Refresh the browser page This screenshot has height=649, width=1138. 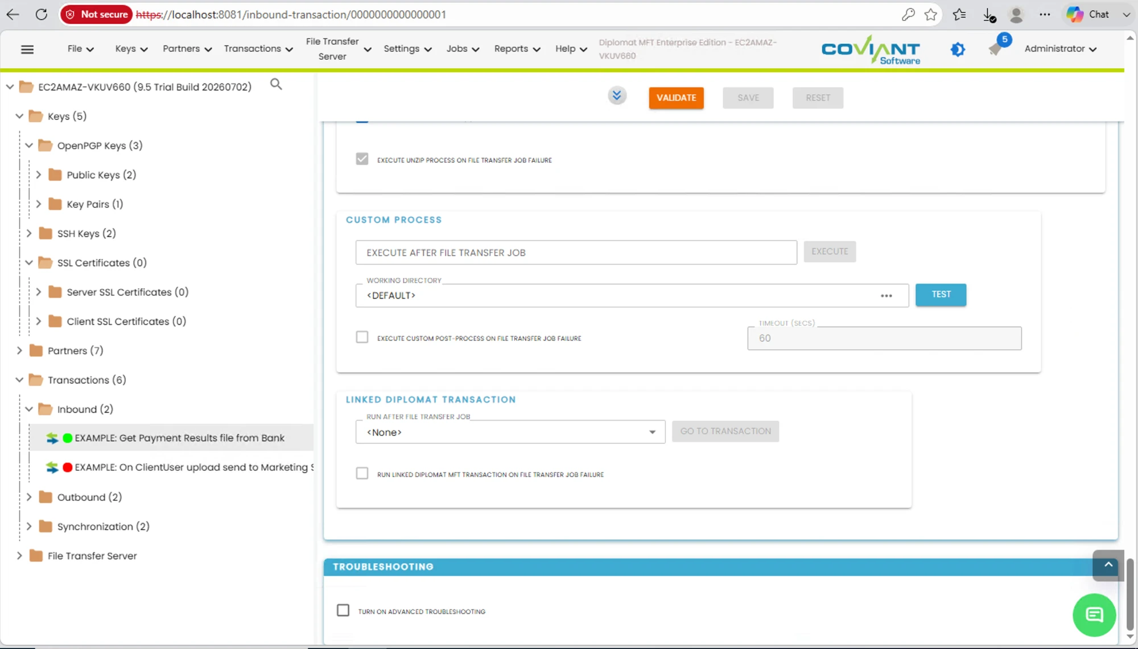point(41,14)
